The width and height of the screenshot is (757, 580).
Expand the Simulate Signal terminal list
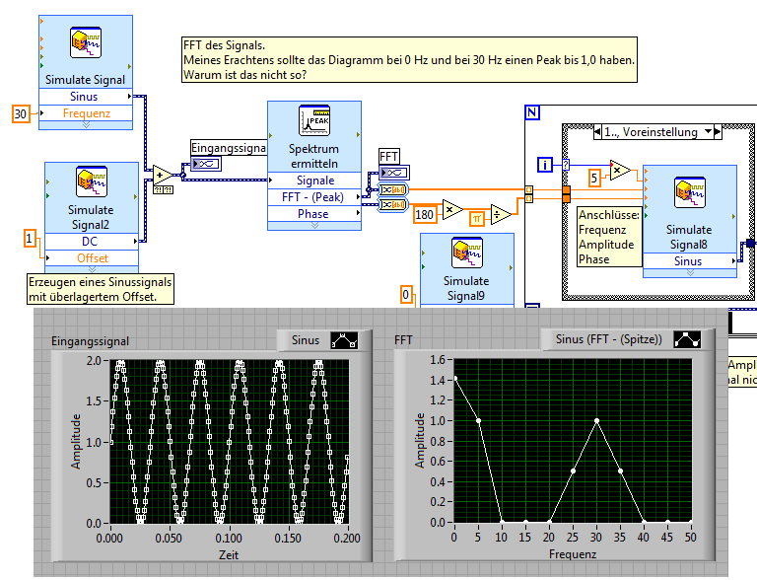86,125
